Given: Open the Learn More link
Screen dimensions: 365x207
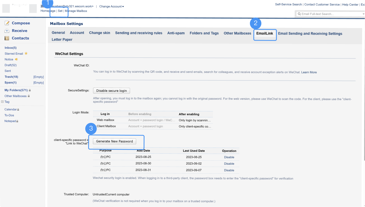Looking at the screenshot, I should pyautogui.click(x=309, y=72).
